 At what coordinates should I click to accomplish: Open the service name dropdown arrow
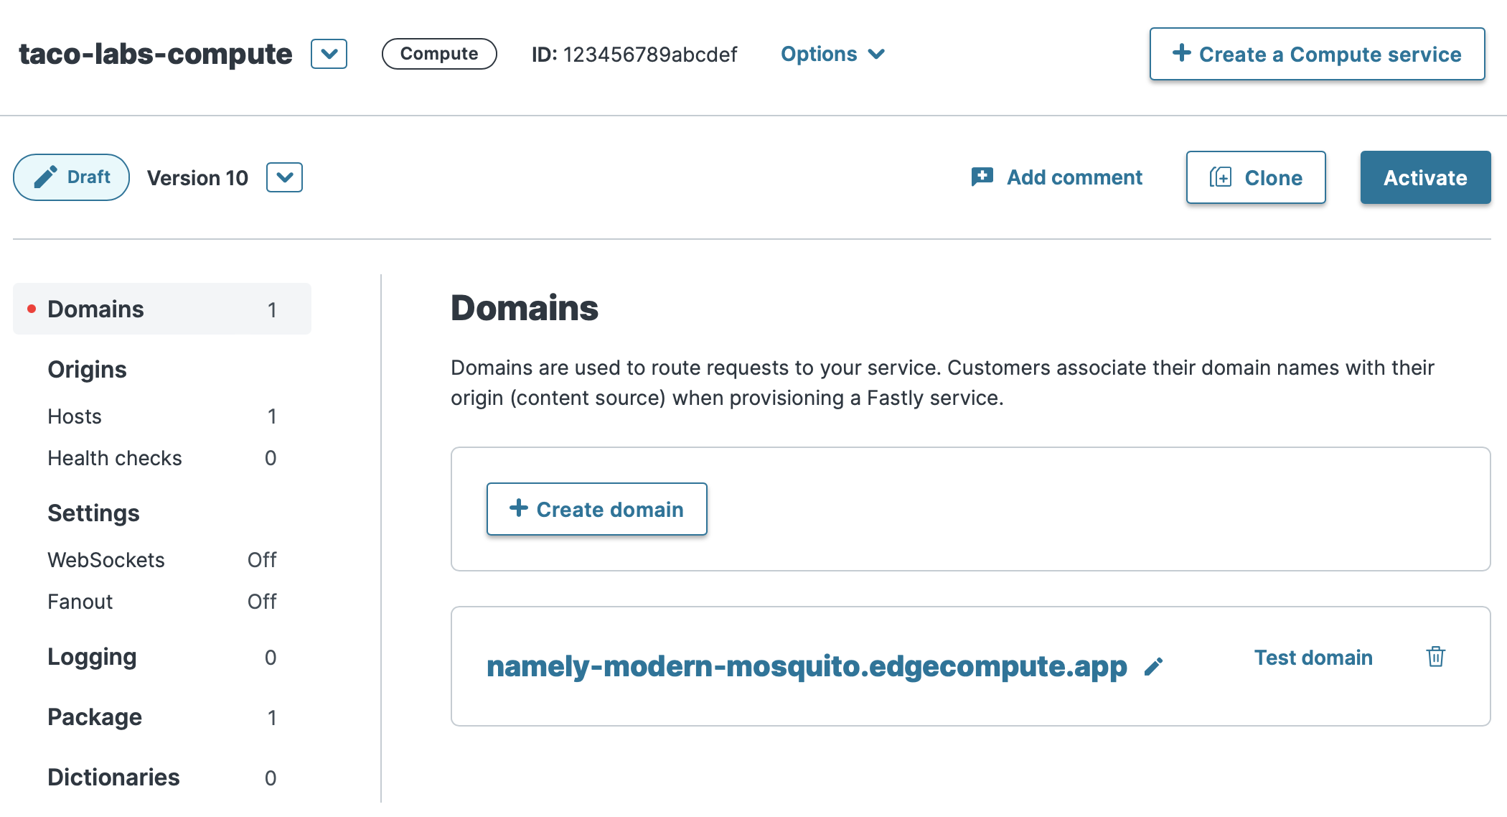(x=329, y=54)
